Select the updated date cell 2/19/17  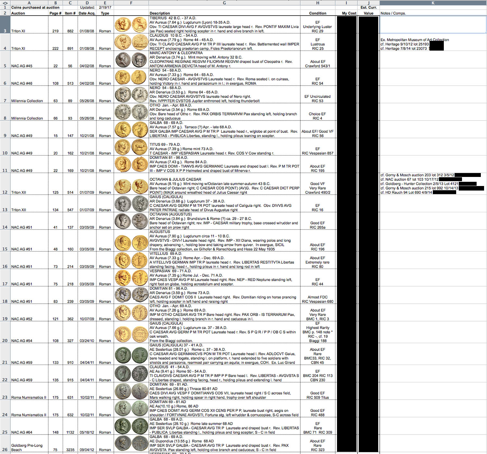[x=105, y=7]
